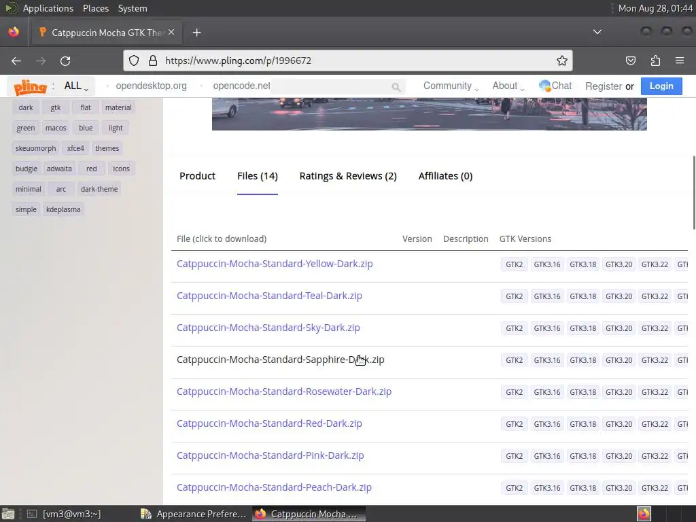Screen dimensions: 696x522
Task: Click the show desktop icon in bottom panel
Action: (7, 514)
